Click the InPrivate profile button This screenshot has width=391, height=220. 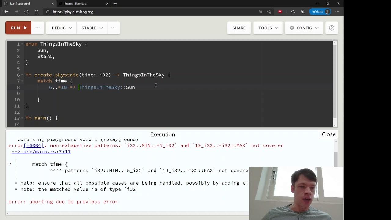point(320,12)
